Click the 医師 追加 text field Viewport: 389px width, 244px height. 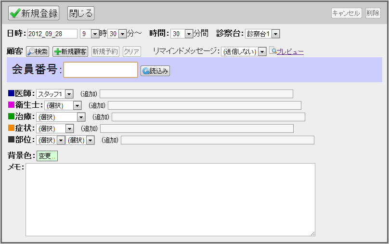coord(196,94)
